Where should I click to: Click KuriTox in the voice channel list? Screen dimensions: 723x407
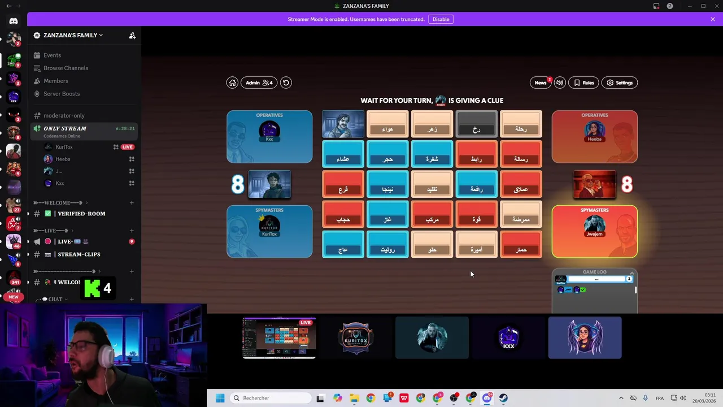64,147
